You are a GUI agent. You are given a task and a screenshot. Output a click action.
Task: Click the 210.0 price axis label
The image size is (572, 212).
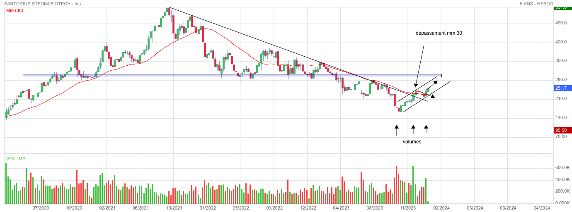click(561, 99)
